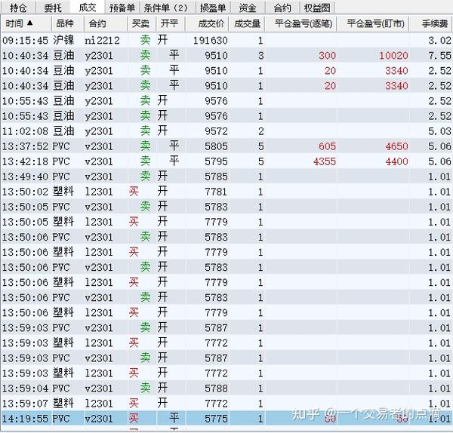Viewport: 453px width, 433px height.
Task: Sort by the 时间 column header
Action: coord(26,23)
